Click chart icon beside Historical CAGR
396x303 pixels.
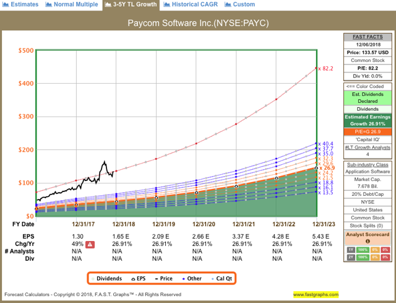[166, 4]
